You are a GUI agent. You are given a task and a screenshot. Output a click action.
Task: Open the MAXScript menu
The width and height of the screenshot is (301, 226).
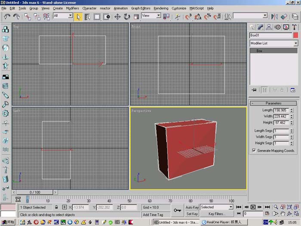197,8
